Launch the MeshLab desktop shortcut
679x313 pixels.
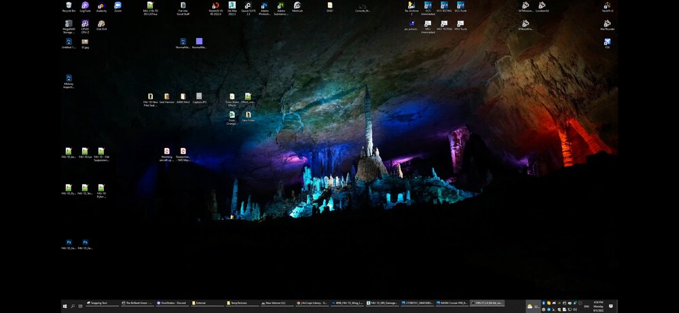297,7
